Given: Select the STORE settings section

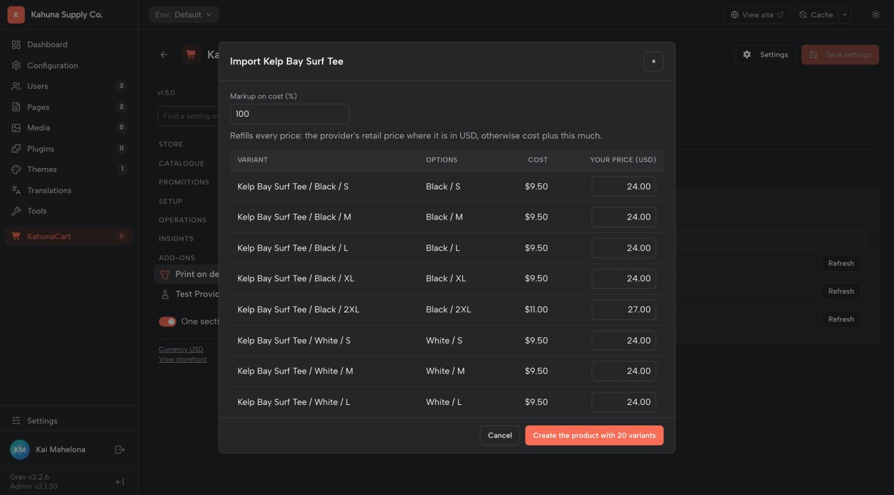Looking at the screenshot, I should [171, 145].
